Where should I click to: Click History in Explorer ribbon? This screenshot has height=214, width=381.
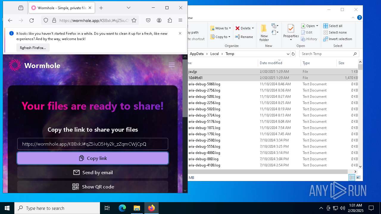(309, 39)
